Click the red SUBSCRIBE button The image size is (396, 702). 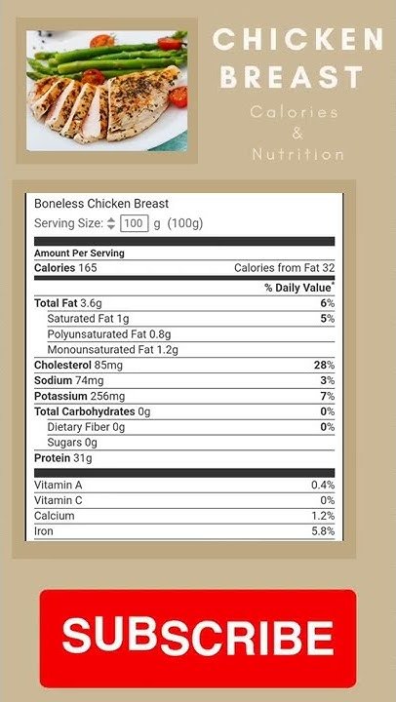(x=198, y=639)
